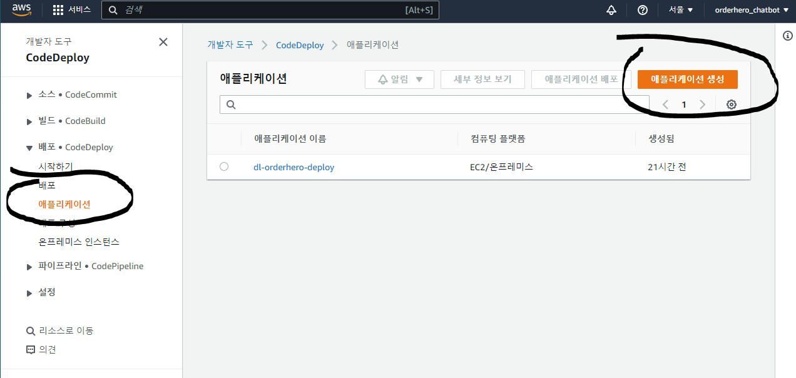Follow the CodeDeploy breadcrumb link

[x=300, y=45]
